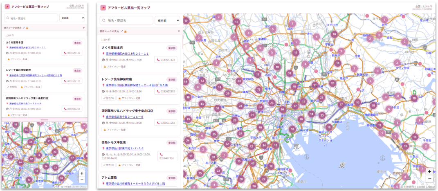The width and height of the screenshot is (438, 191).
Task: Open the 94 cluster marker on desktop map
Action: [283, 110]
